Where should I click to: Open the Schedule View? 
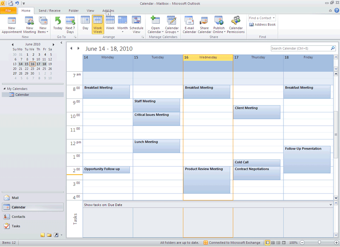(x=136, y=25)
